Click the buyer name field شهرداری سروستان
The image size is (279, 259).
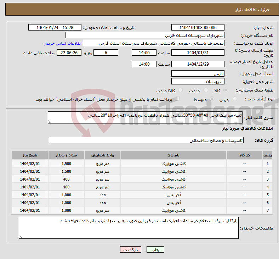point(145,35)
